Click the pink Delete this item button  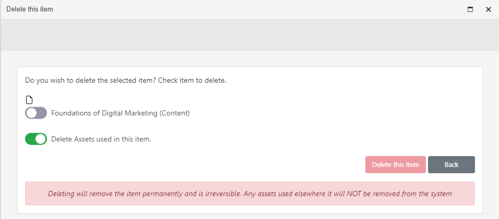(x=395, y=164)
